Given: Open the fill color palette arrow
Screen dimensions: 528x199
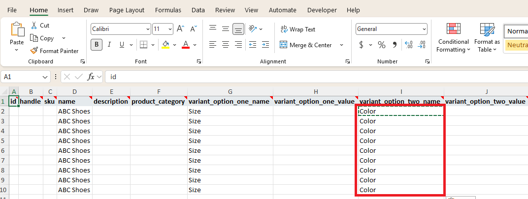Looking at the screenshot, I should click(x=174, y=44).
